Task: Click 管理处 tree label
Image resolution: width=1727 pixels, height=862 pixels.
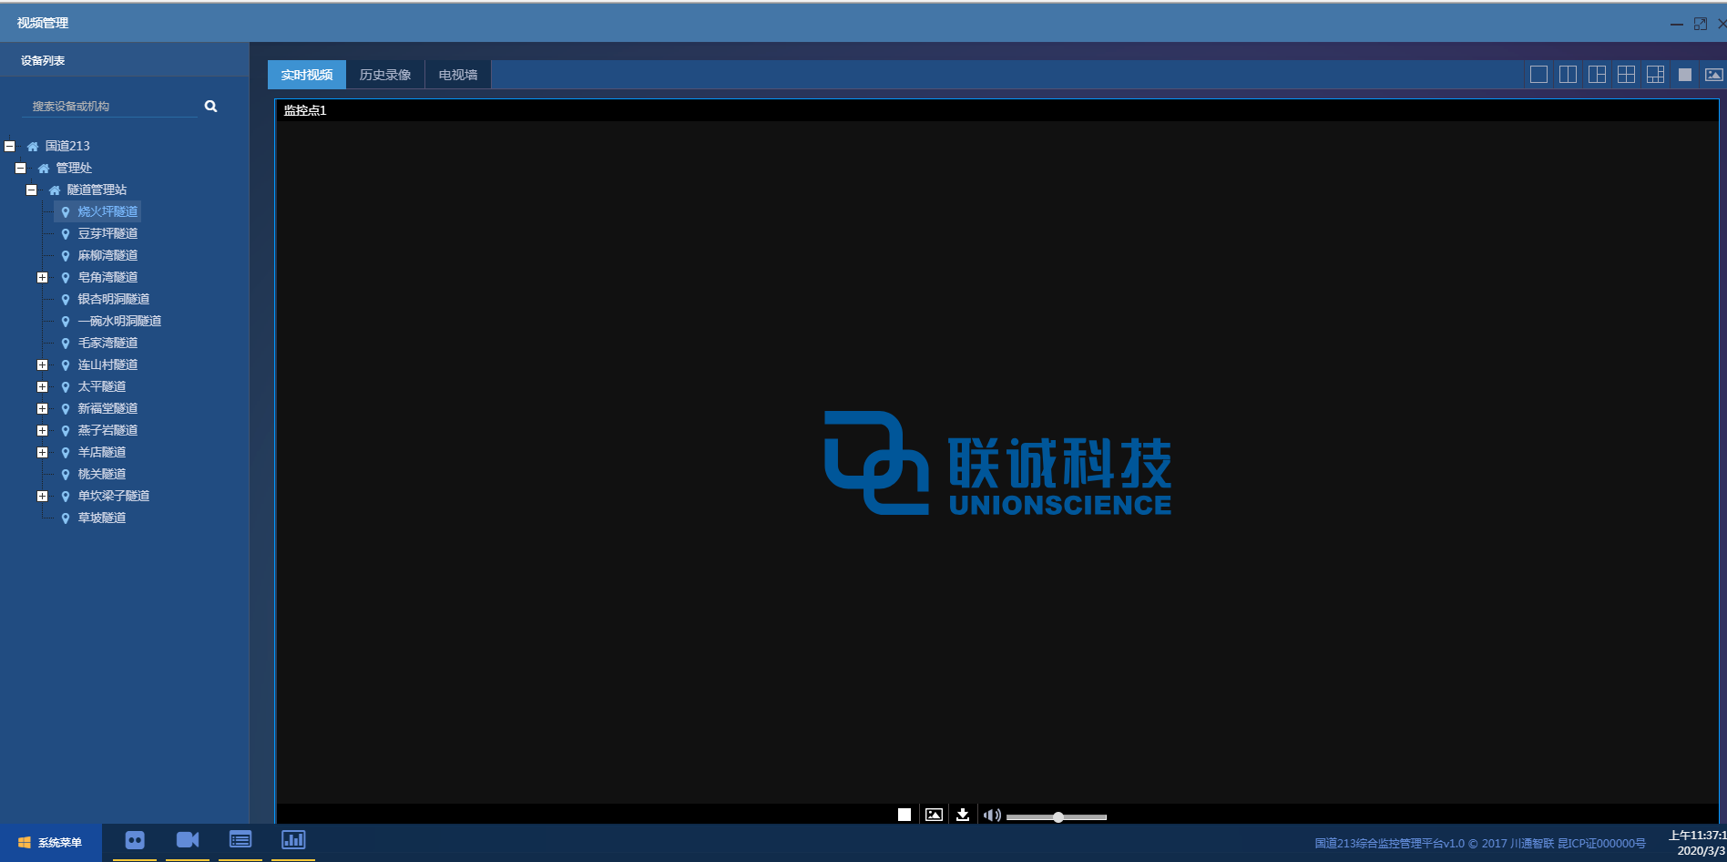Action: pyautogui.click(x=74, y=168)
